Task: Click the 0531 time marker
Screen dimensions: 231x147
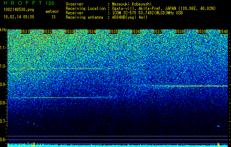Action: (x=25, y=32)
